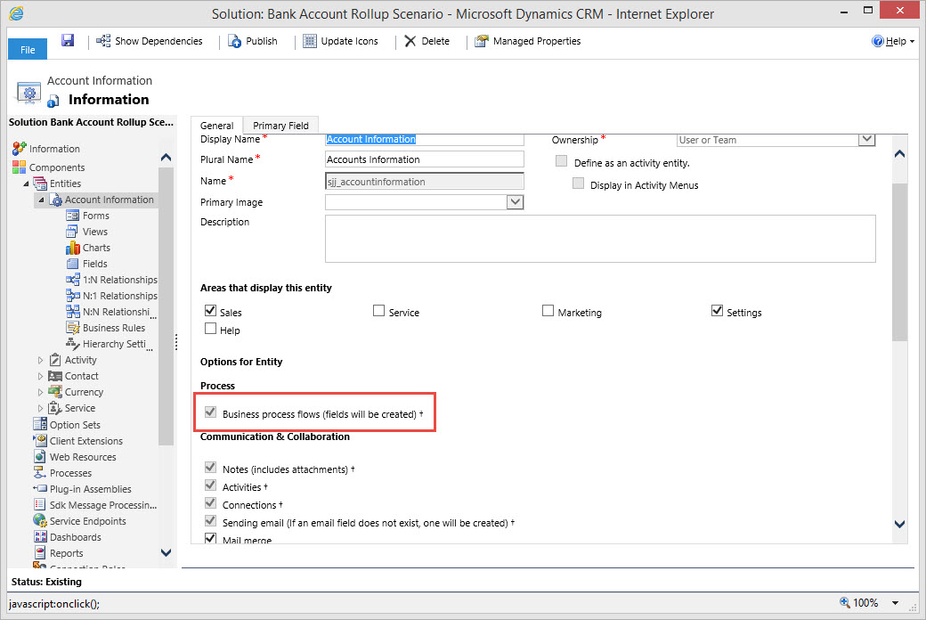Open Charts under Account Information entity
Screen dimensions: 926x620
[x=96, y=248]
